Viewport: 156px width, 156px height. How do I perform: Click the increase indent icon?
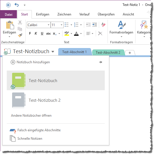(x=95, y=24)
